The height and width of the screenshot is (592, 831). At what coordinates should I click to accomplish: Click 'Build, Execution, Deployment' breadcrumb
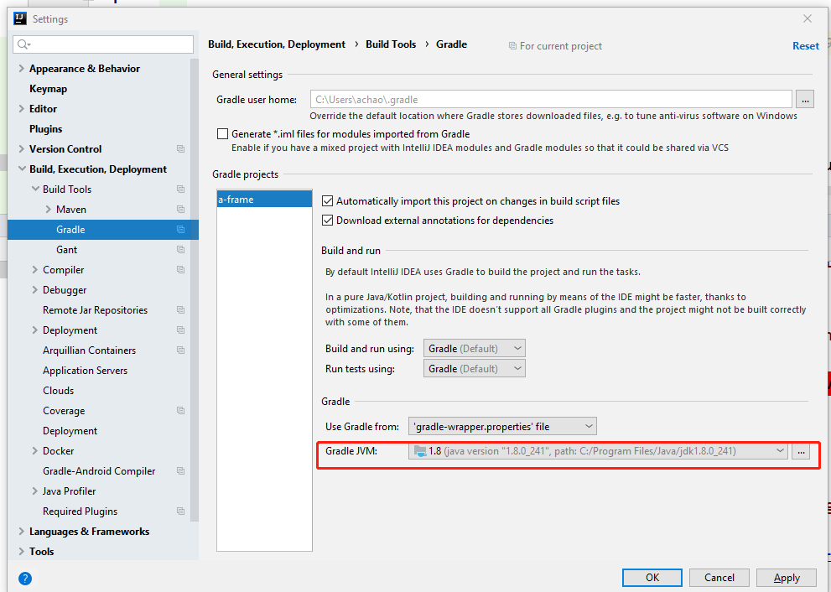(x=277, y=44)
